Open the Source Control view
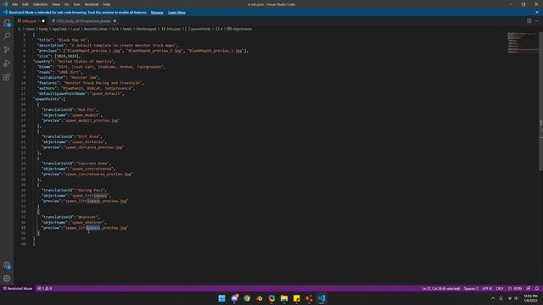 tap(7, 50)
